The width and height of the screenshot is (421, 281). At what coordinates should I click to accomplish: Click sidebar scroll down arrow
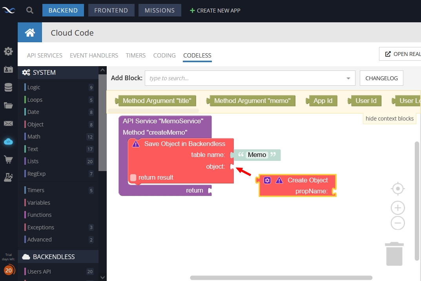click(x=102, y=277)
